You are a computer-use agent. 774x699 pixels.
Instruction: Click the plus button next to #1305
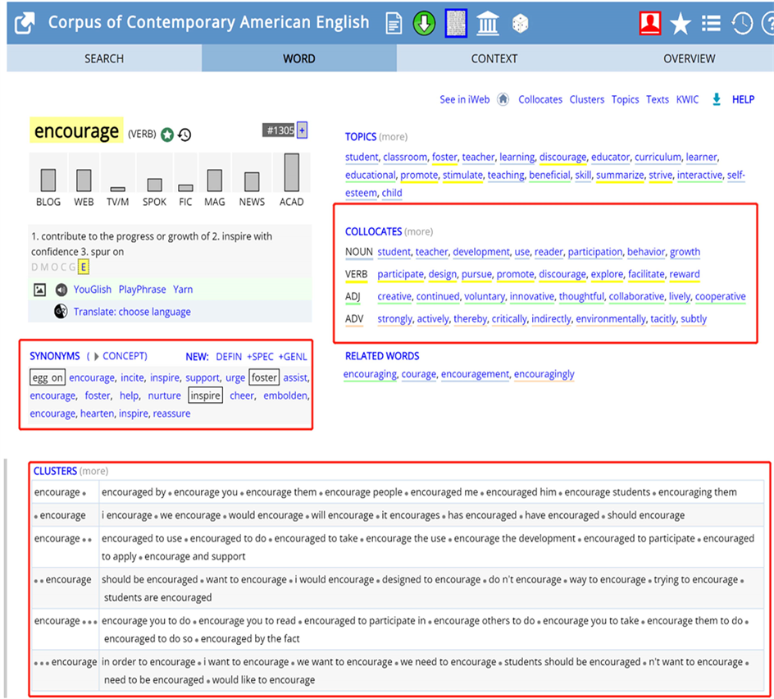click(302, 130)
